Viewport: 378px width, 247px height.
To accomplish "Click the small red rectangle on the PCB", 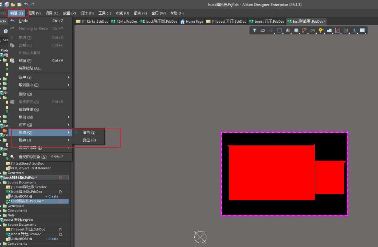I will coord(330,178).
